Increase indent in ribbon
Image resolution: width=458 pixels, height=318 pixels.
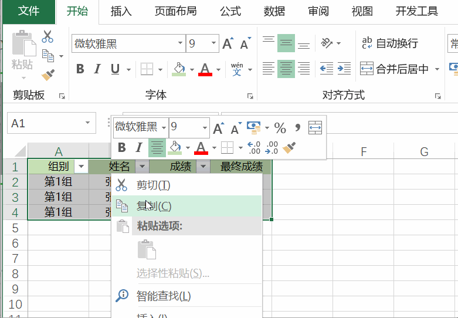[344, 69]
